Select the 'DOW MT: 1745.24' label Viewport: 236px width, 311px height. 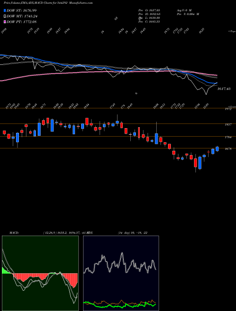point(22,16)
